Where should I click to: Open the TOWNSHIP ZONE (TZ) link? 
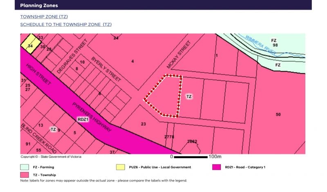44,17
